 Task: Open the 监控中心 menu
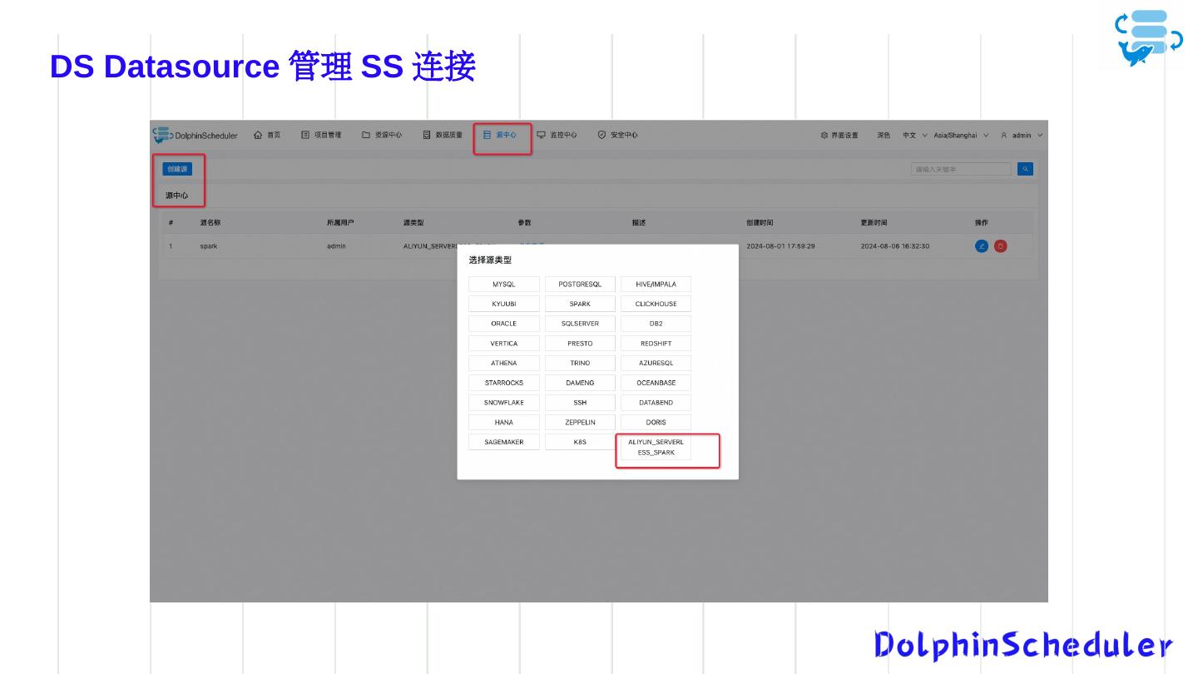point(557,135)
